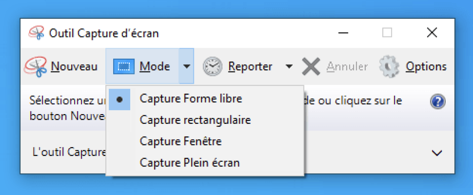Viewport: 473px width, 195px height.
Task: Click the Reporter button label
Action: click(x=250, y=66)
